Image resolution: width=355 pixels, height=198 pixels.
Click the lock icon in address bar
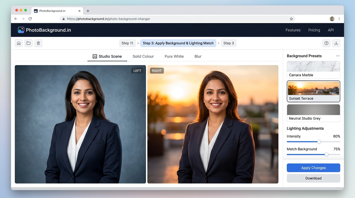pos(63,19)
